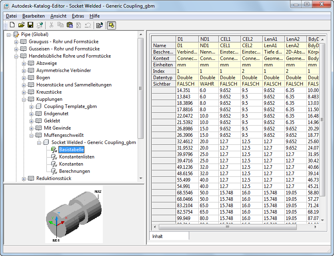Toggle the preview pane toolbar button
Screen dimensions: 334x256
click(112, 25)
